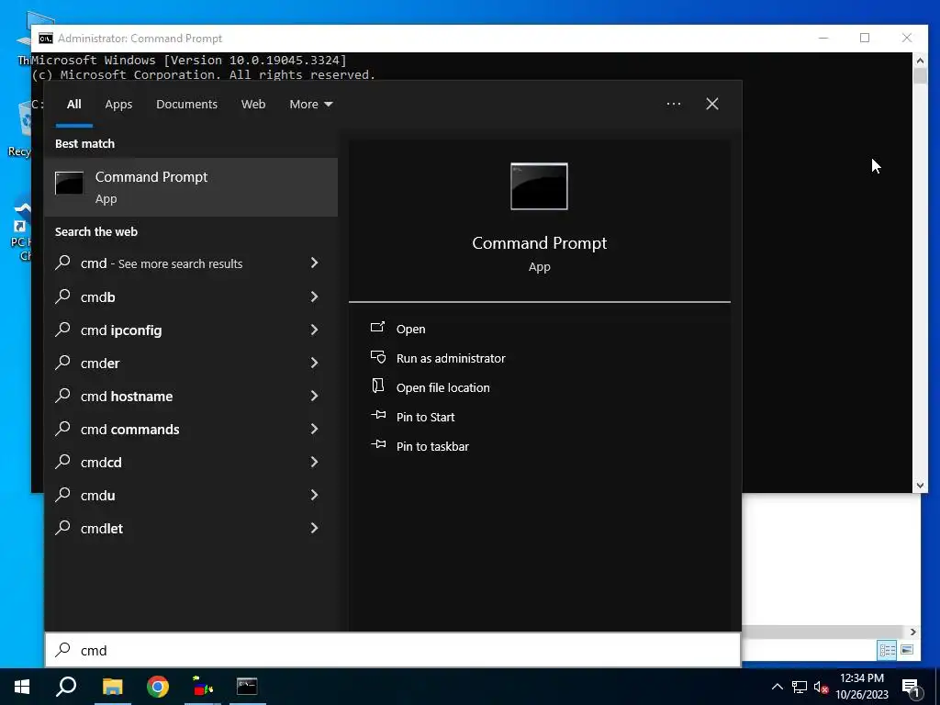Click the Pin to taskbar pin icon
The image size is (940, 705).
pyautogui.click(x=378, y=444)
